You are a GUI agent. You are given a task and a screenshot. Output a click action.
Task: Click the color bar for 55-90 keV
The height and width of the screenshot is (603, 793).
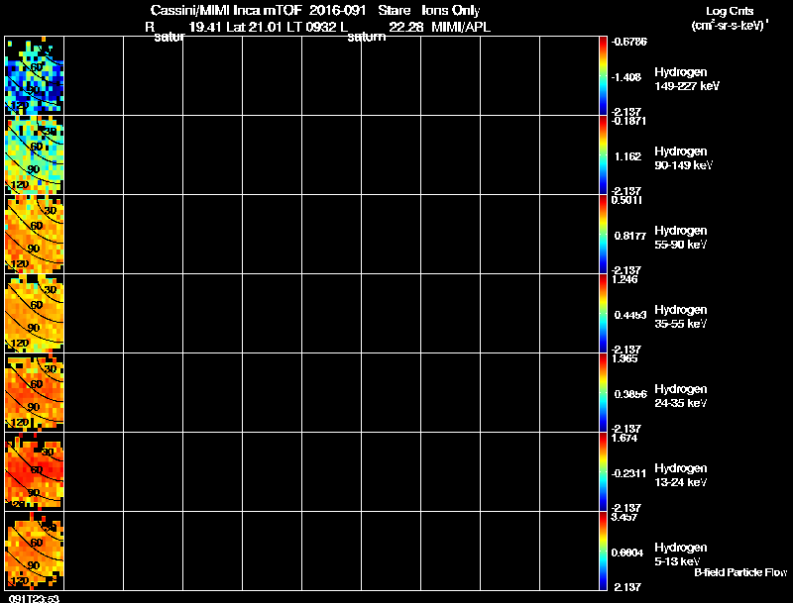click(603, 234)
